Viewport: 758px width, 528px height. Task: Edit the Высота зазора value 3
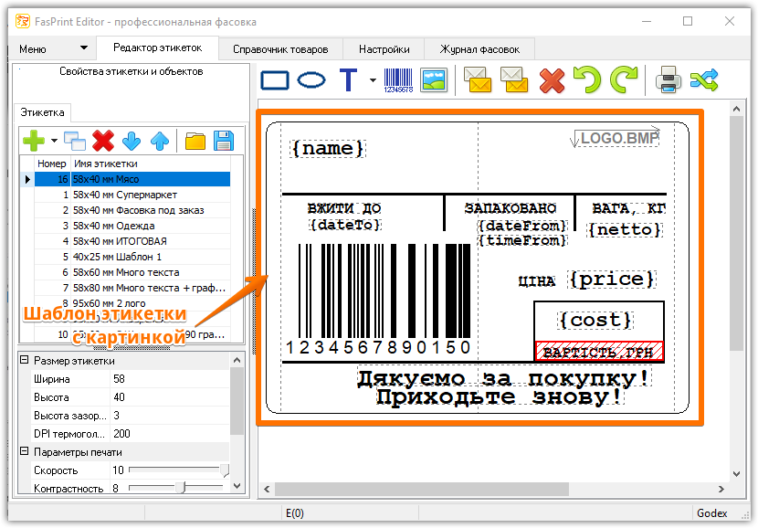coord(169,416)
